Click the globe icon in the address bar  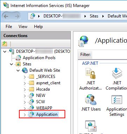tap(33, 16)
